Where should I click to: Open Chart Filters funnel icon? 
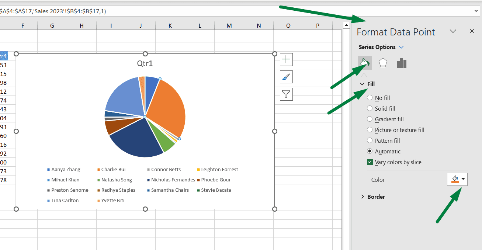coord(286,94)
